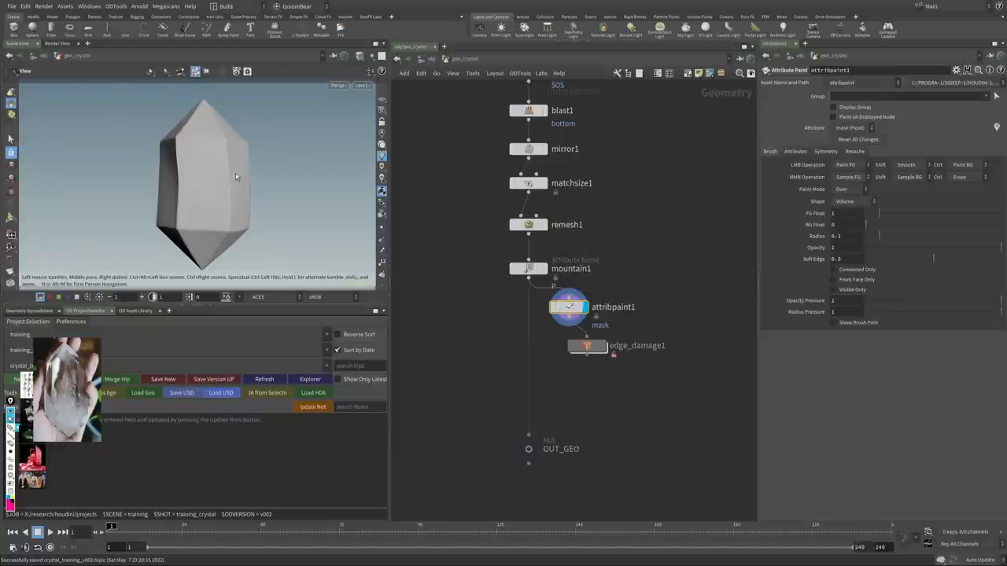Open the Render menu
Viewport: 1007px width, 566px height.
(44, 6)
